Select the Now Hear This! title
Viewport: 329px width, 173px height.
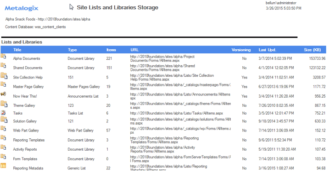pyautogui.click(x=25, y=96)
